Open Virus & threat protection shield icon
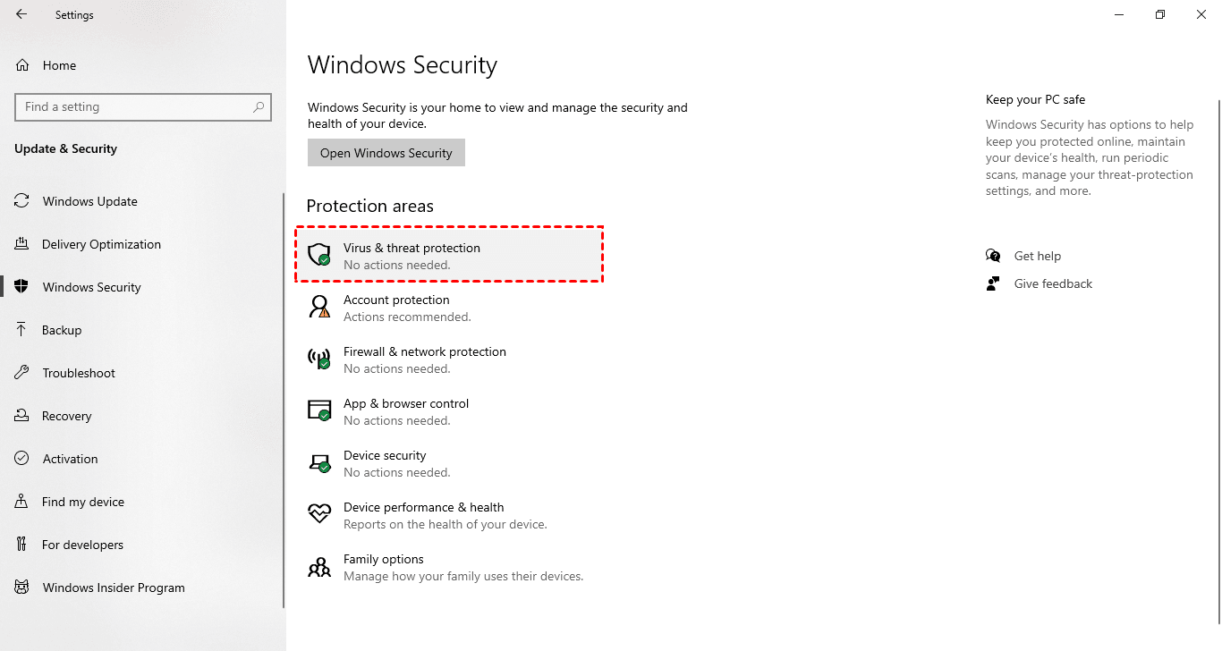 click(x=319, y=255)
